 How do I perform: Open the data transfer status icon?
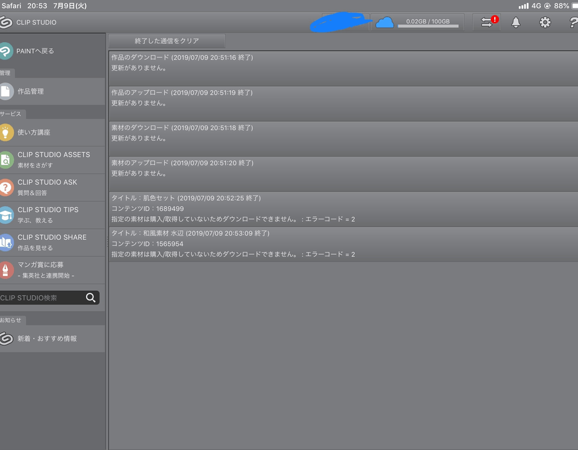[486, 22]
